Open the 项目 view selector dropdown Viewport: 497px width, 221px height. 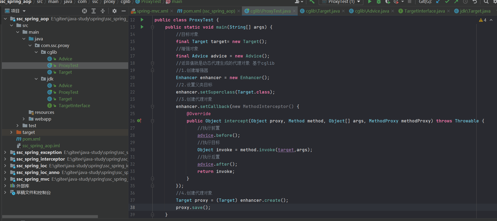coord(15,11)
